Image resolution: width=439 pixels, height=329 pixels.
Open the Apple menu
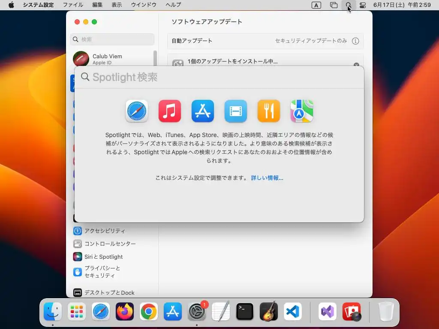tap(11, 5)
